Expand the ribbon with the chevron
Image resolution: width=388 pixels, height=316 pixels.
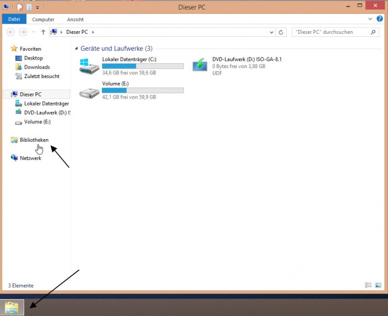point(369,19)
